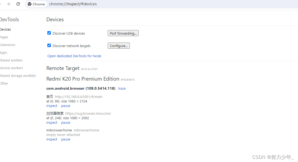Viewport: 298px width, 162px height.
Task: Open the Port forwarding dialog
Action: (x=123, y=33)
